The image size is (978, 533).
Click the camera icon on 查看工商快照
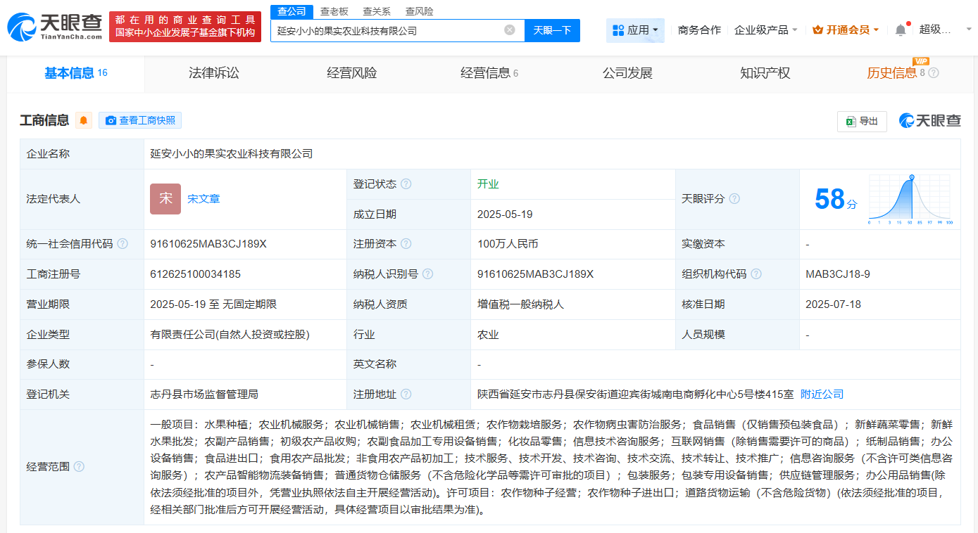pos(111,120)
